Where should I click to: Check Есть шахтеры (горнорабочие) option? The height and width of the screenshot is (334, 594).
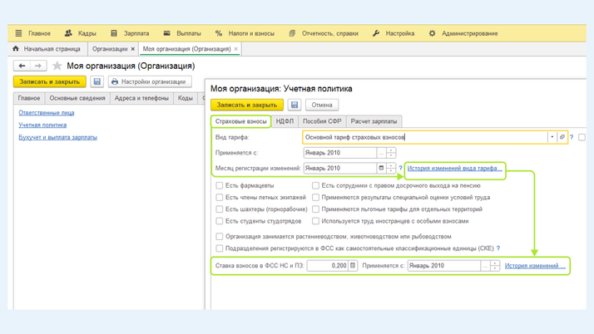tap(220, 209)
